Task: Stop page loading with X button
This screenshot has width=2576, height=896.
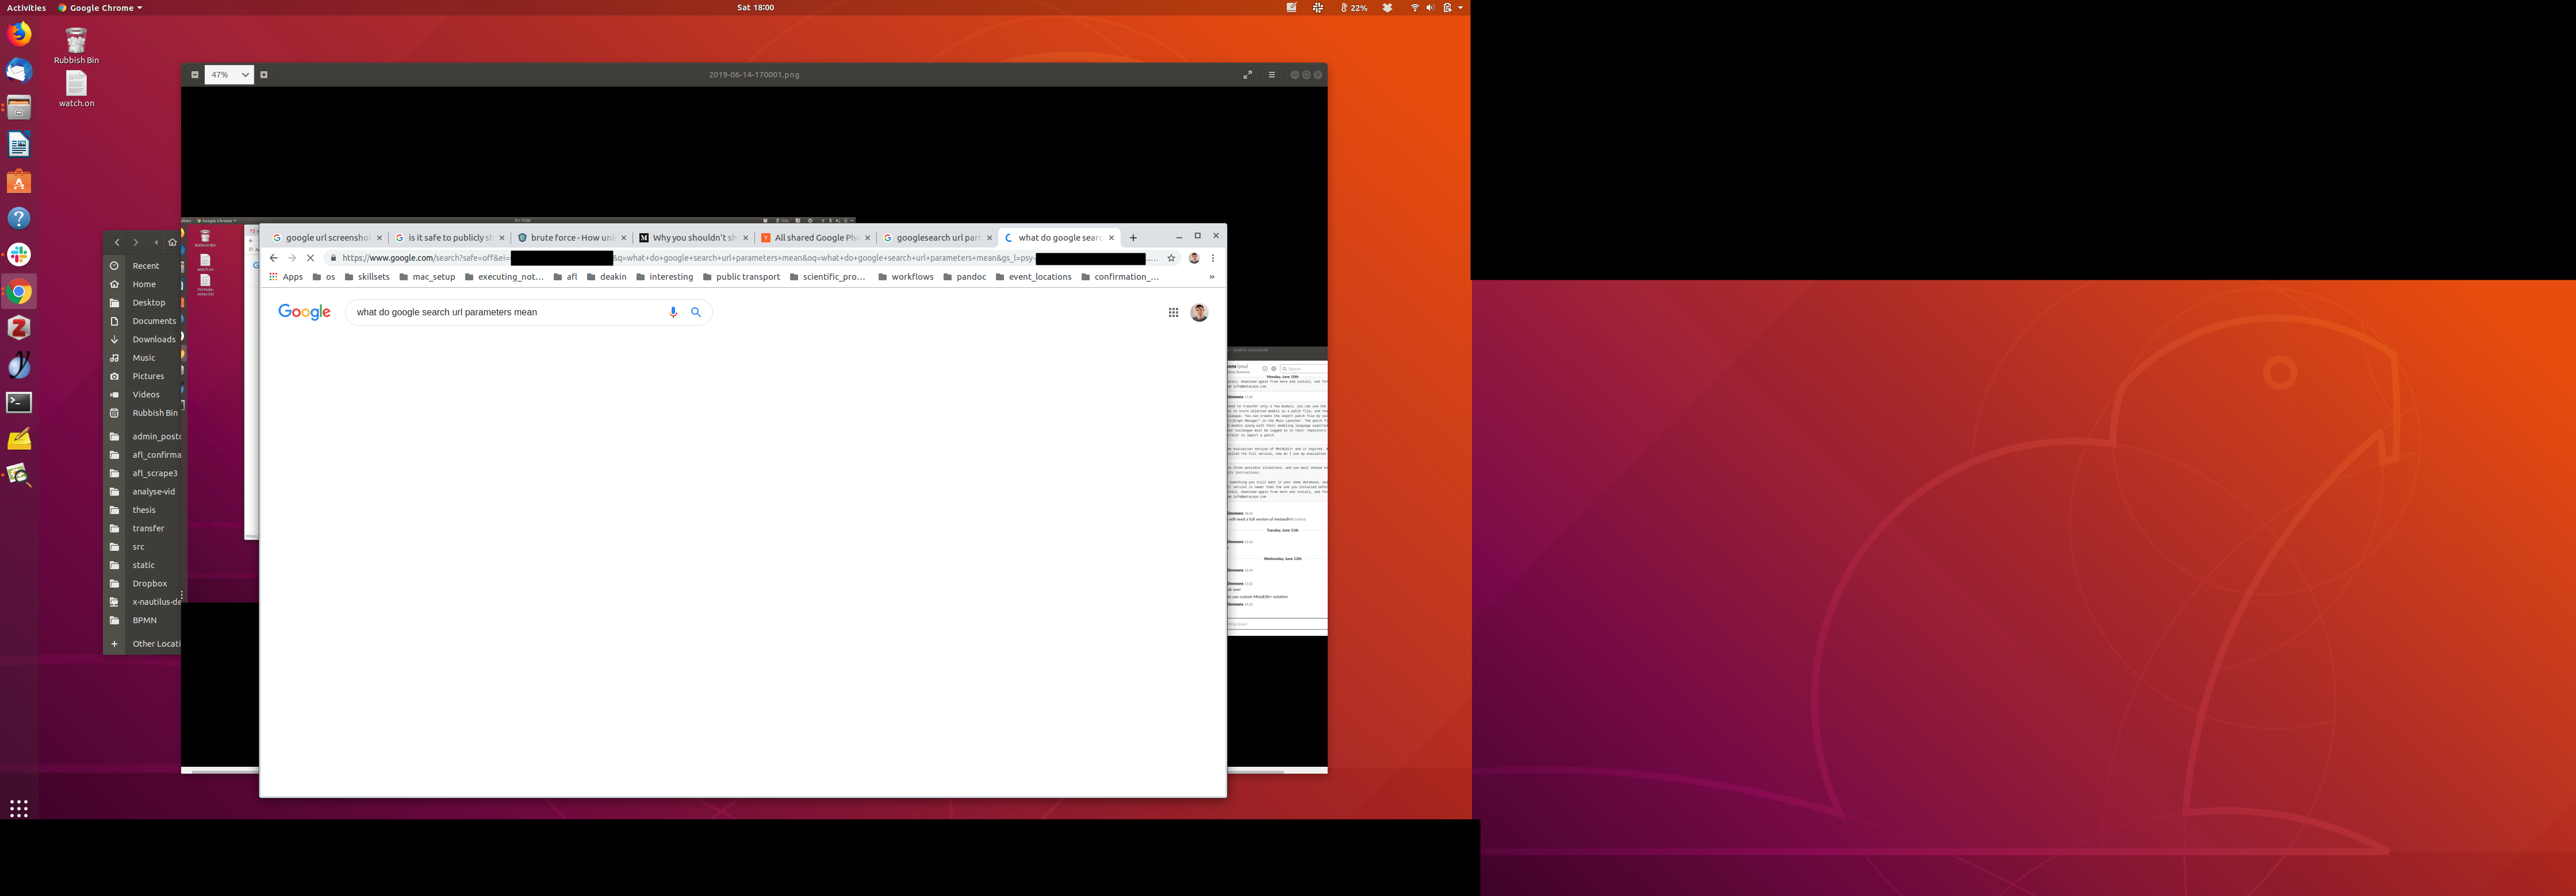Action: 310,258
